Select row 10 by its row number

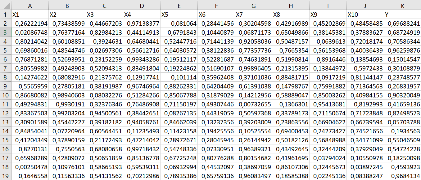5,95
